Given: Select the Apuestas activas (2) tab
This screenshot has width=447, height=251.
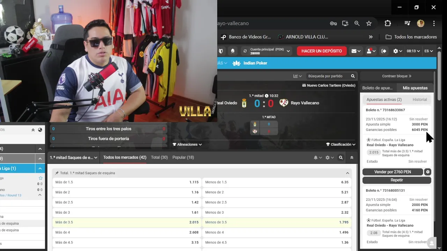Looking at the screenshot, I should coord(384,99).
